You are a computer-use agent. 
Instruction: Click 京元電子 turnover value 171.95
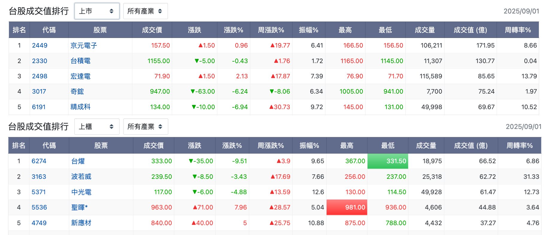pos(485,45)
